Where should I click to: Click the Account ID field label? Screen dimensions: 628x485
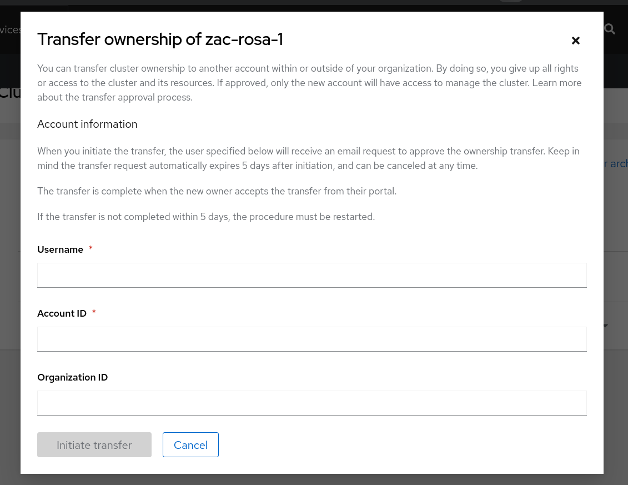[x=62, y=313]
